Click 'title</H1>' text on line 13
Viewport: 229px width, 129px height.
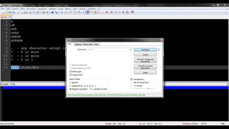29,67
